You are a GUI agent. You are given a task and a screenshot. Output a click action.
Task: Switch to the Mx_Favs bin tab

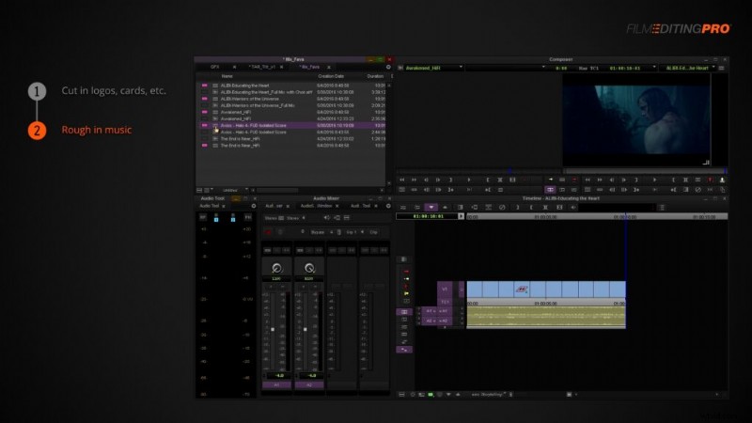pos(310,67)
